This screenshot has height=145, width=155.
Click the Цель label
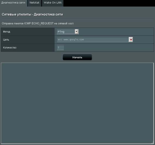pyautogui.click(x=6, y=40)
